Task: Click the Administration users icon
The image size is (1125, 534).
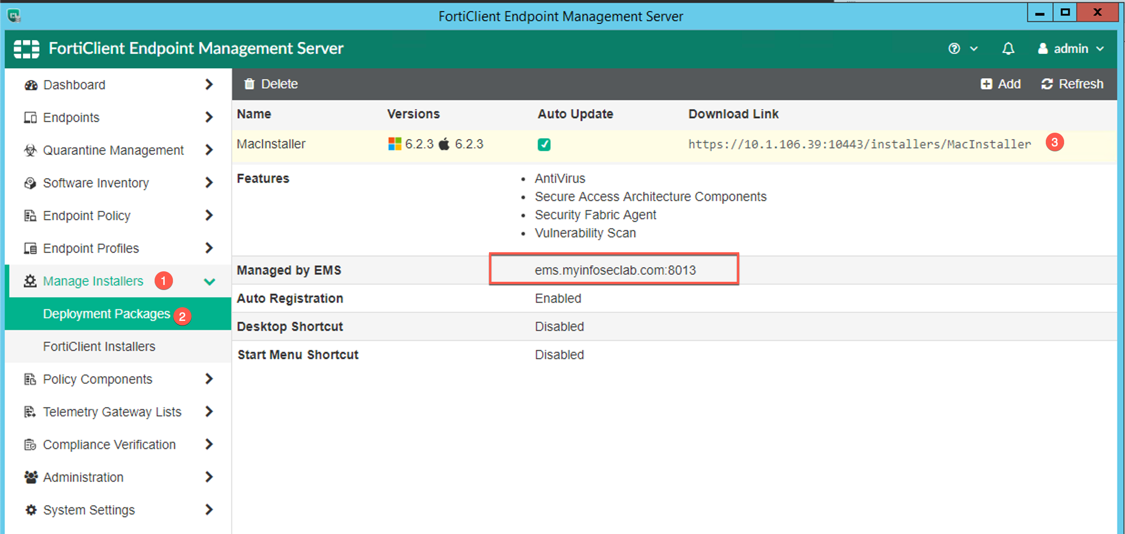Action: click(30, 477)
